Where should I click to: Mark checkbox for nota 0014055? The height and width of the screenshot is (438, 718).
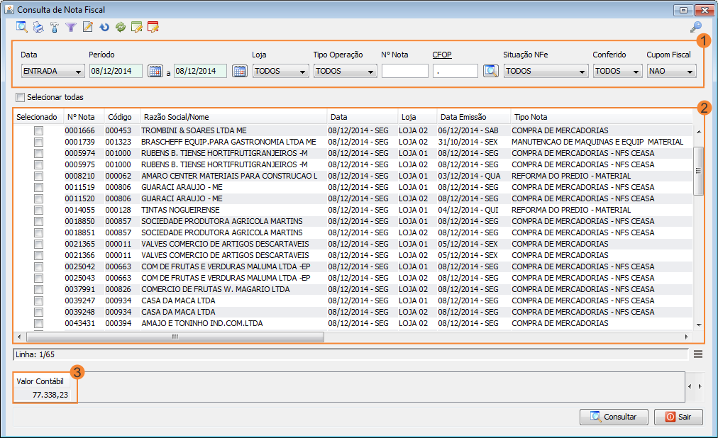(x=38, y=210)
